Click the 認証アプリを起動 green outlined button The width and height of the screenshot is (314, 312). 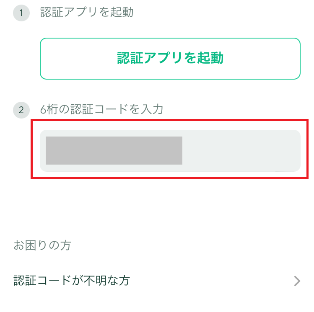170,59
